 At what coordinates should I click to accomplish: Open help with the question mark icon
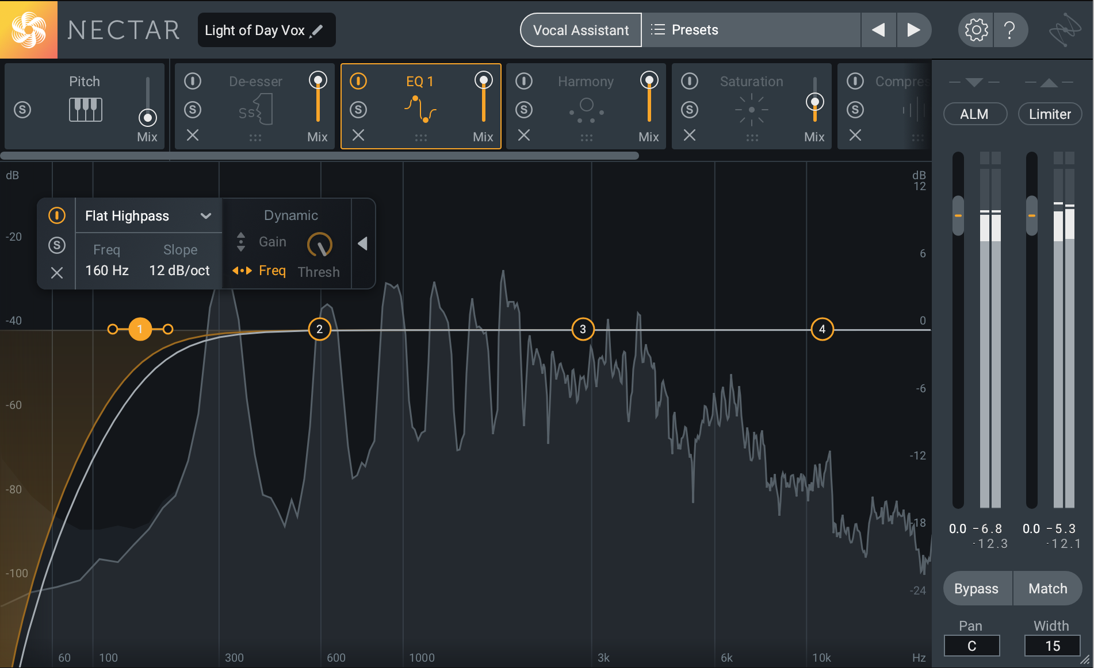pyautogui.click(x=1009, y=30)
